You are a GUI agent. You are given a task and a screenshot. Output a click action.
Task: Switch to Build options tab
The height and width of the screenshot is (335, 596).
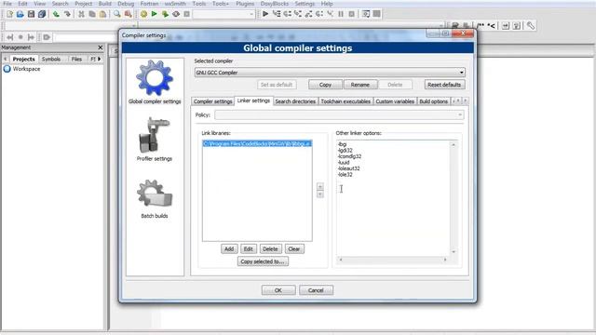pos(433,101)
